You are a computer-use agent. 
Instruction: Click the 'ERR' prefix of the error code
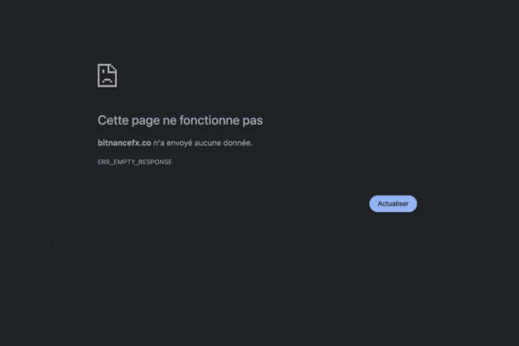pyautogui.click(x=104, y=162)
